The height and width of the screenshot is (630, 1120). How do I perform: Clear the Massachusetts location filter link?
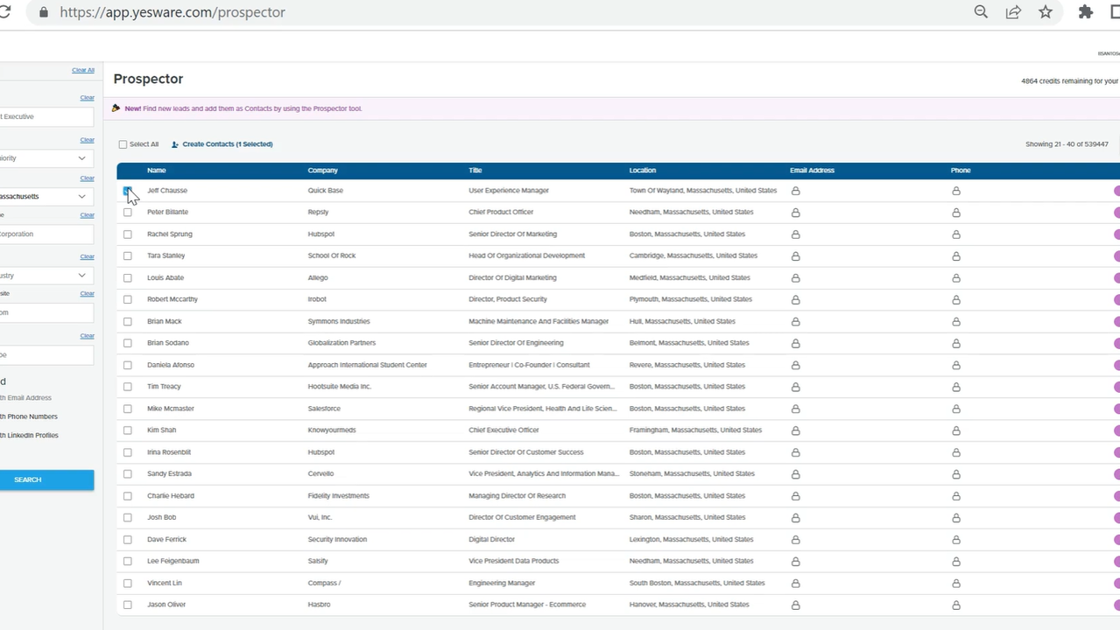(x=88, y=178)
